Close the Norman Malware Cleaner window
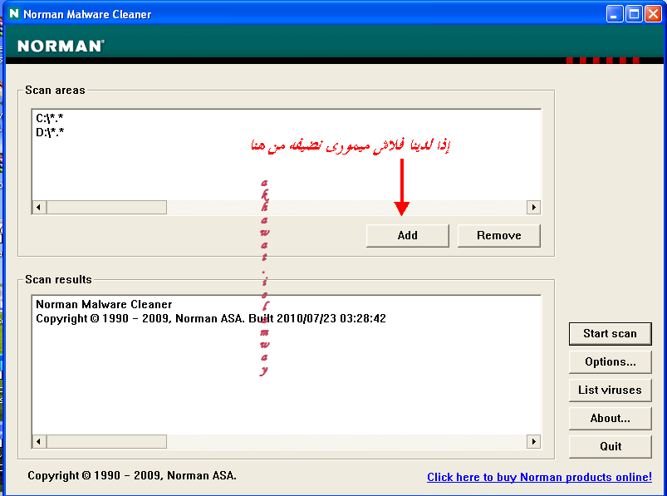Screen dimensions: 667x496 pos(653,14)
